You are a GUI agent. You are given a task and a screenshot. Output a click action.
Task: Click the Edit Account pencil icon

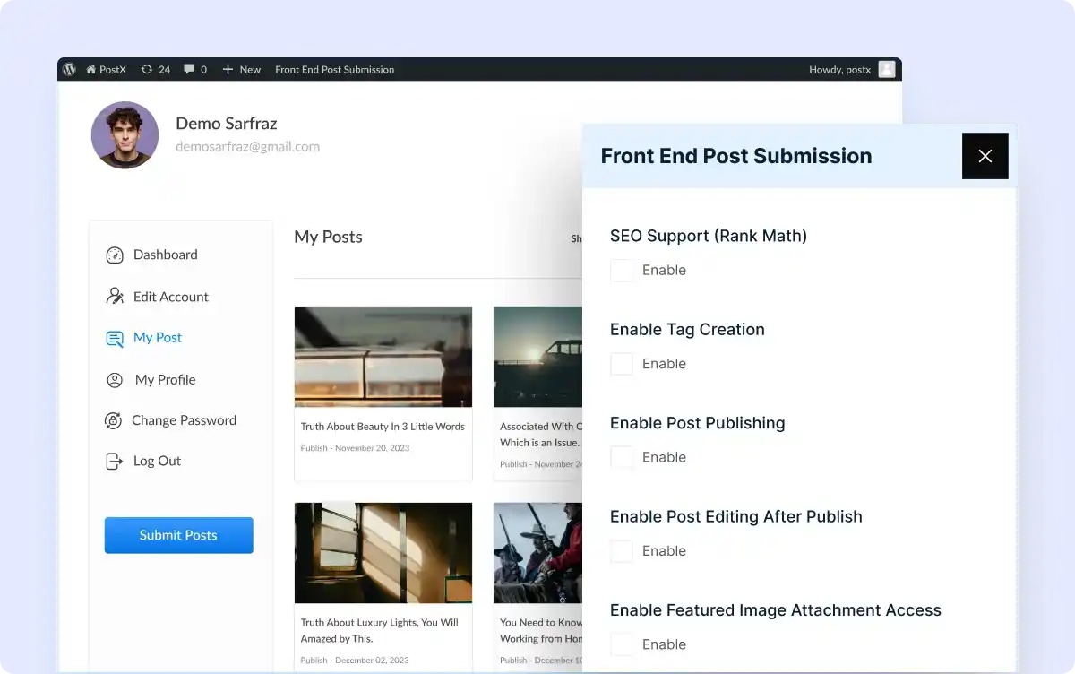115,297
